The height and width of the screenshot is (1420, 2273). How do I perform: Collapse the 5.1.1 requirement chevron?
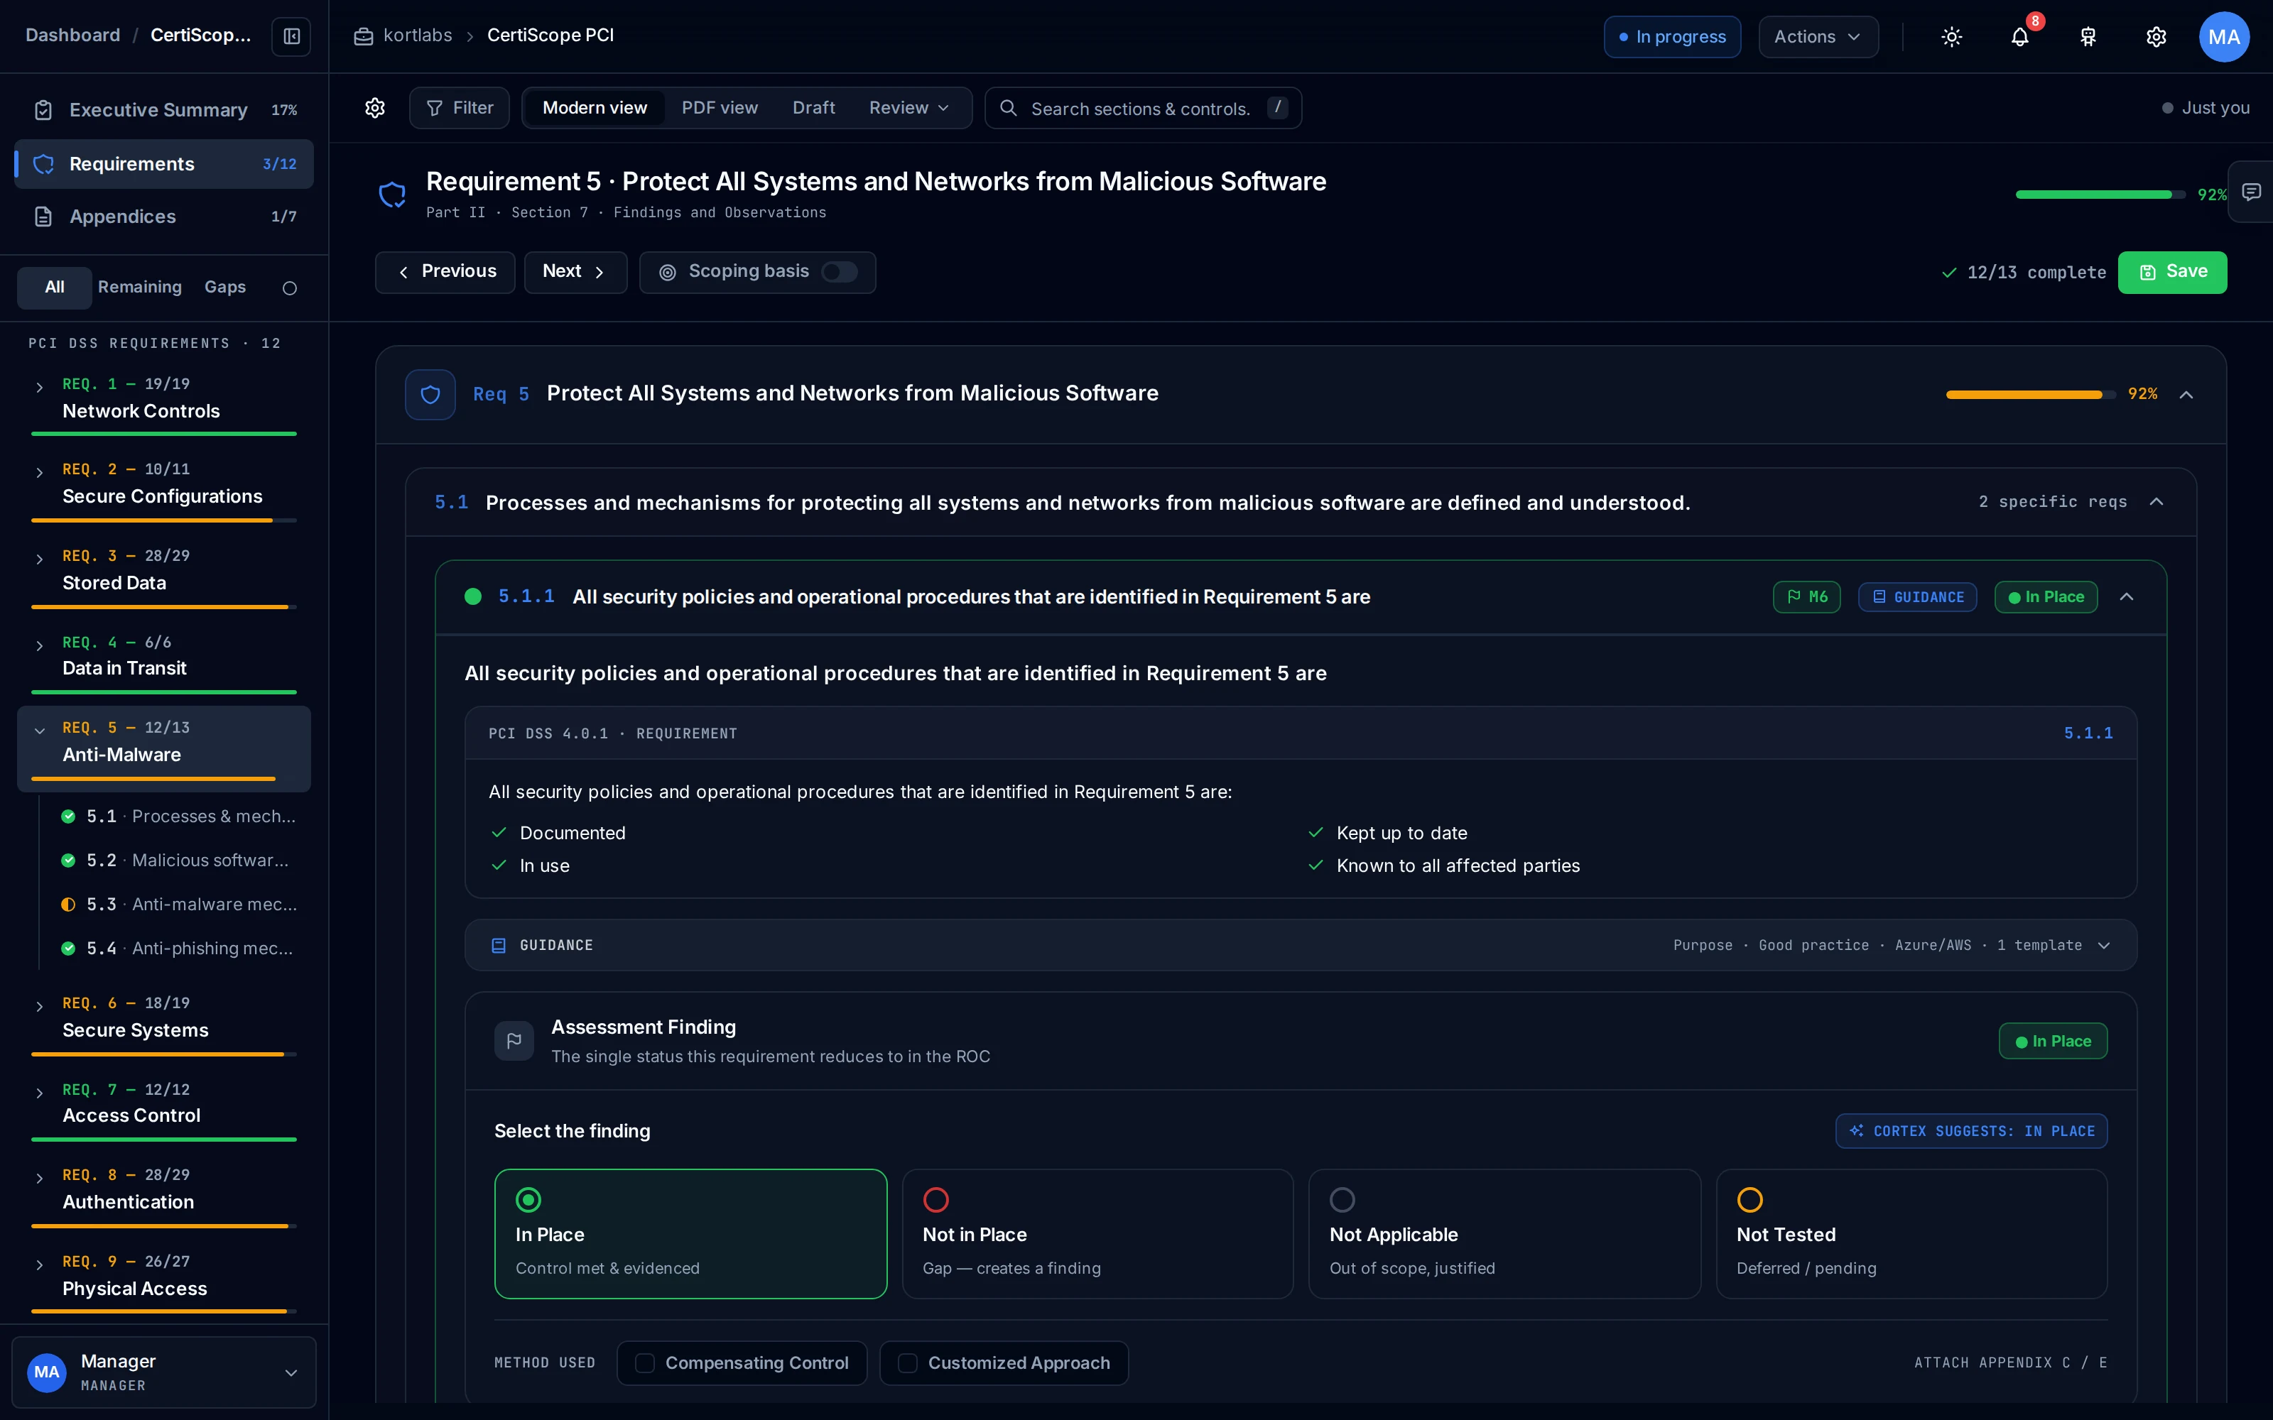point(2127,597)
